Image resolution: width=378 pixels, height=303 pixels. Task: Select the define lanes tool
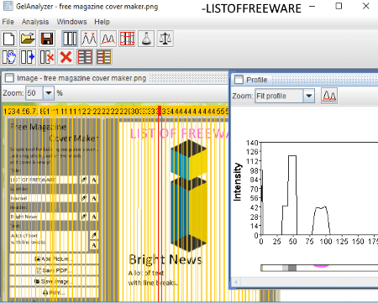[x=70, y=39]
